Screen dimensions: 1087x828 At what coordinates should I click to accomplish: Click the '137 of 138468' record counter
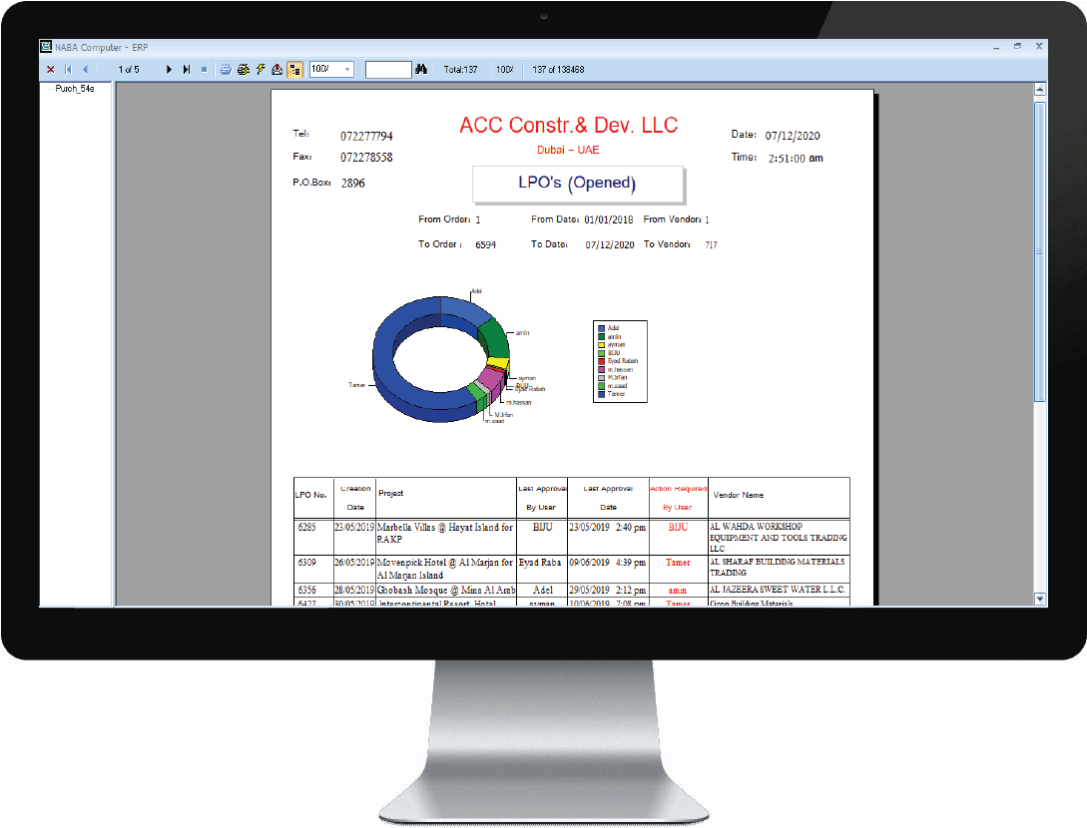(x=558, y=69)
